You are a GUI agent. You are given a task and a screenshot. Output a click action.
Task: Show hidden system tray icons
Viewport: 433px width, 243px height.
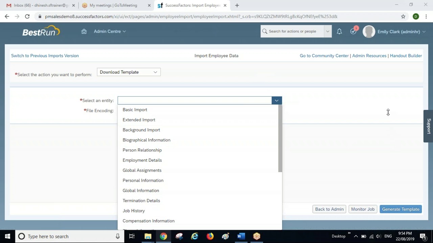[x=356, y=236]
